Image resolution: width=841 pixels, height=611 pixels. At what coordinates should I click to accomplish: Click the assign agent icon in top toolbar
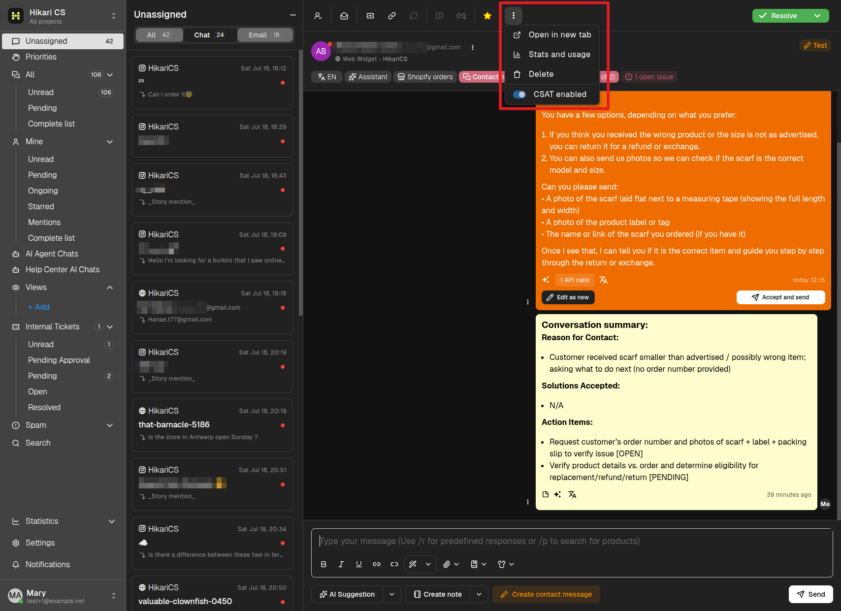(x=318, y=16)
